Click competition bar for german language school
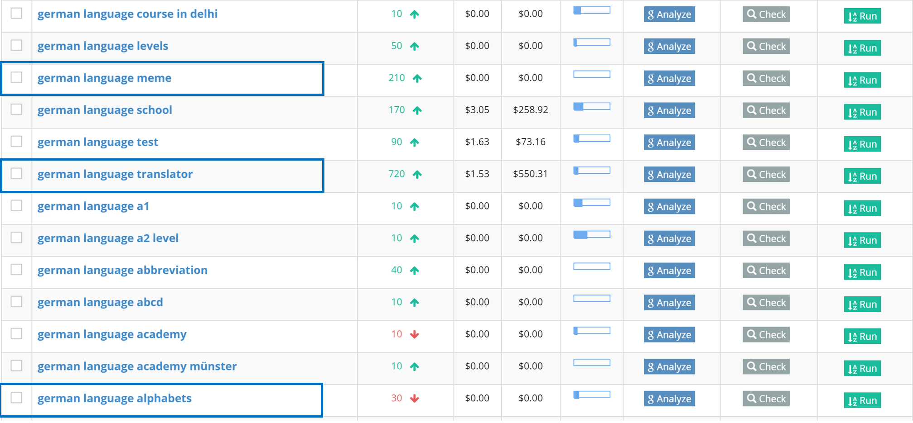Viewport: 913px width, 423px height. (591, 106)
